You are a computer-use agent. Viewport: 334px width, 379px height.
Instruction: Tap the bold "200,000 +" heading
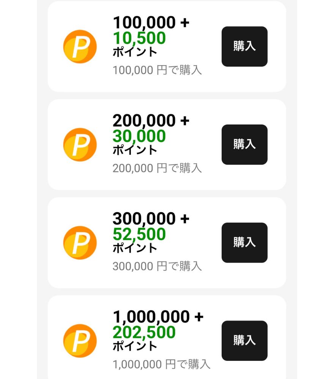pyautogui.click(x=151, y=121)
